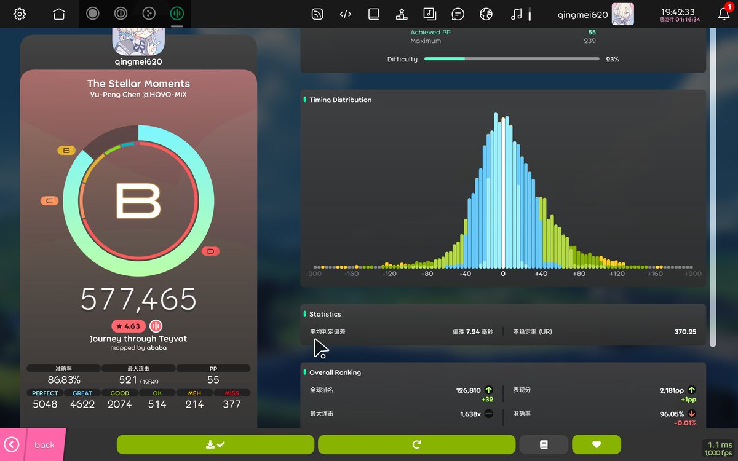Open the chat overlay

[x=458, y=14]
